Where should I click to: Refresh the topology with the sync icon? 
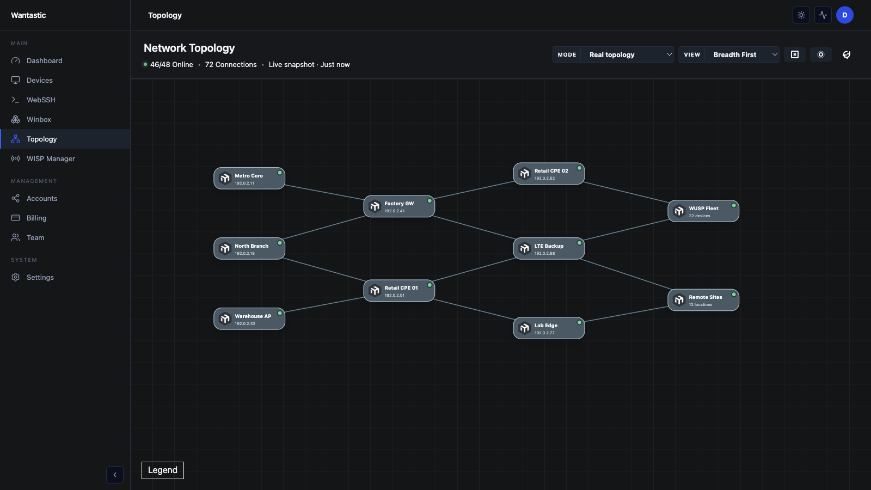[847, 54]
